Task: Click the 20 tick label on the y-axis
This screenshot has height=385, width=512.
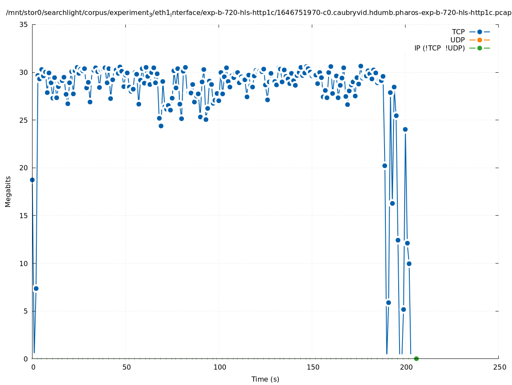Action: point(24,168)
